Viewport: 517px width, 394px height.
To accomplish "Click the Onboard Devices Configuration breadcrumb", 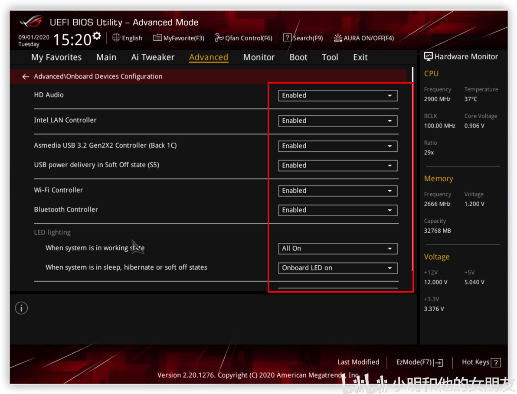I will click(x=98, y=76).
